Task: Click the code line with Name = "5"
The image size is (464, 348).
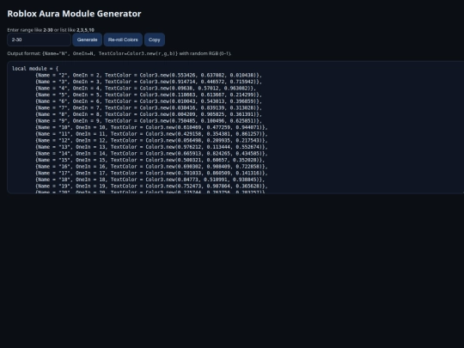Action: (x=149, y=95)
